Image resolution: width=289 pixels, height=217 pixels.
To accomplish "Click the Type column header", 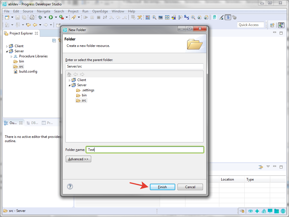I will [257, 179].
